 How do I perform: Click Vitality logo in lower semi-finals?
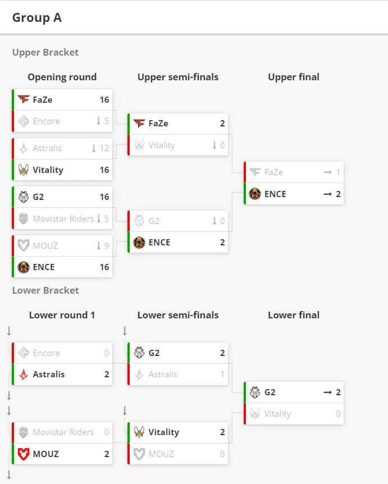point(139,432)
